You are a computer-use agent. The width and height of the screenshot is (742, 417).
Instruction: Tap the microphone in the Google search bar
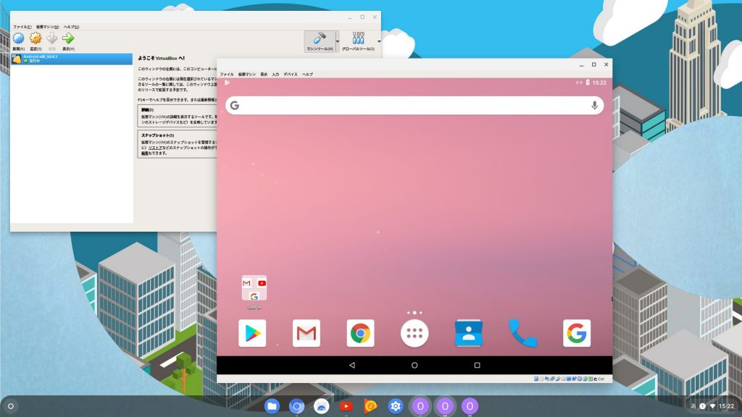[x=594, y=105]
